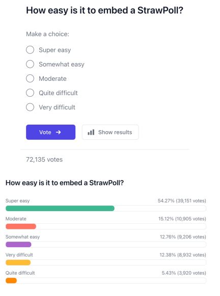The image size is (220, 296).
Task: Click the 54.27% (39,151 votes) result text
Action: [x=182, y=201]
